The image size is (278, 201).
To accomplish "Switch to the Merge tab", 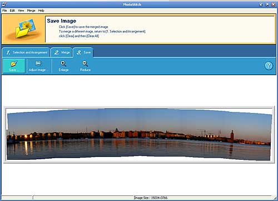I will tap(62, 52).
